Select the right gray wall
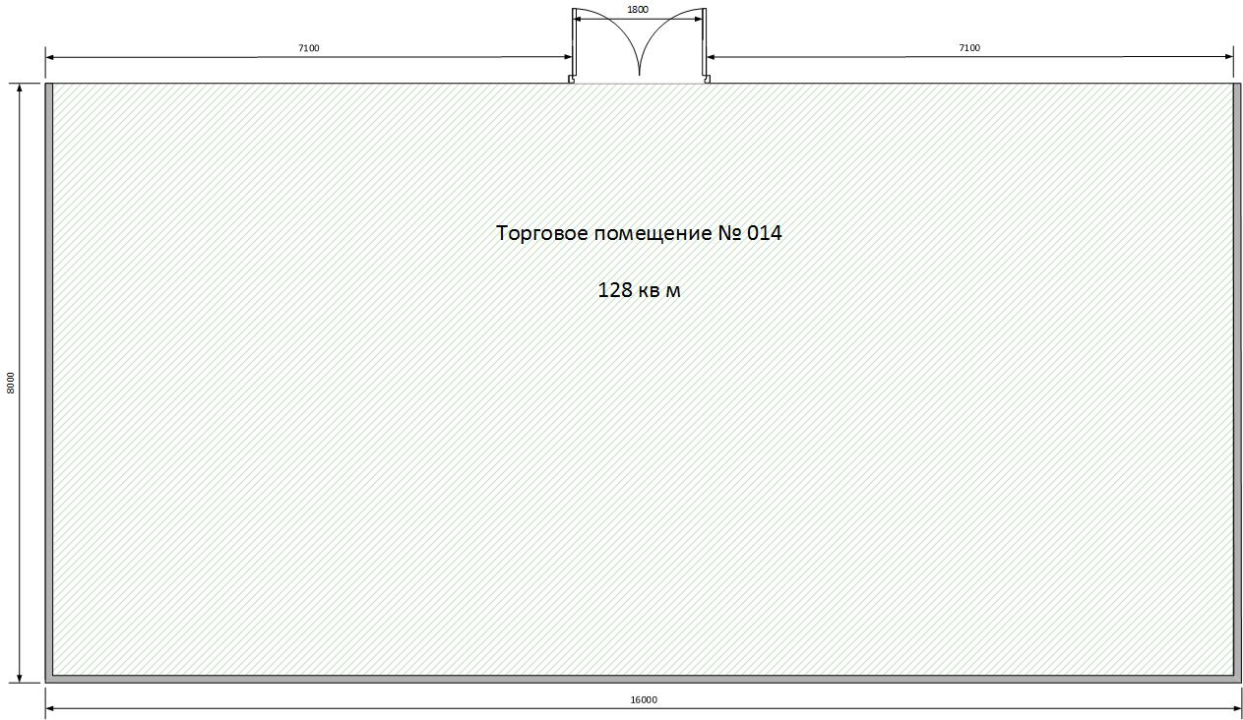 click(1237, 382)
